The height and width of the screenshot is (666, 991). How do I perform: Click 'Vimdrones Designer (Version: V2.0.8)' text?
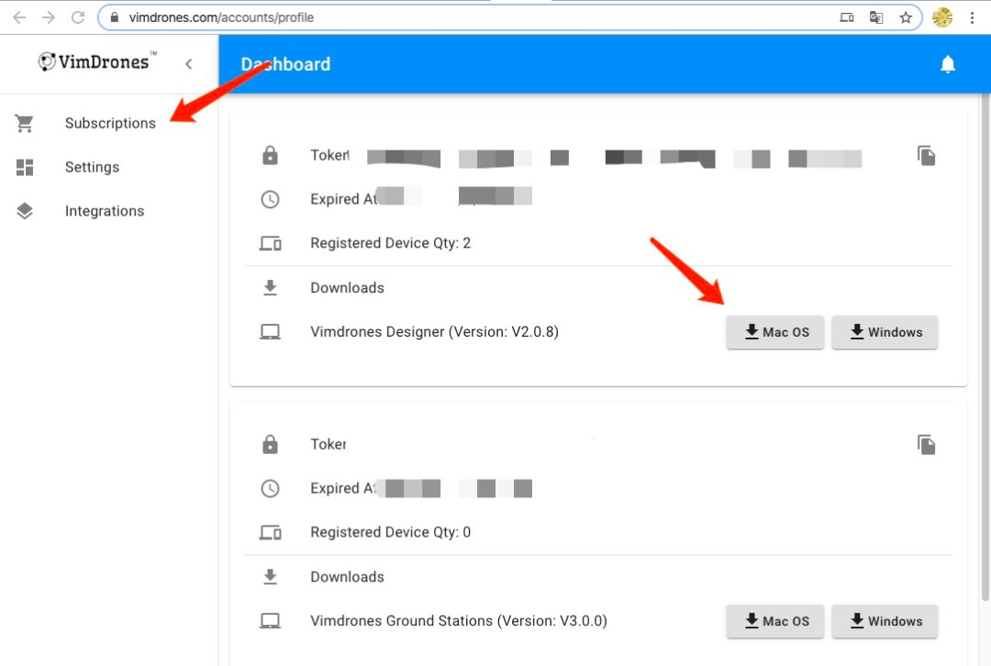[x=434, y=332]
